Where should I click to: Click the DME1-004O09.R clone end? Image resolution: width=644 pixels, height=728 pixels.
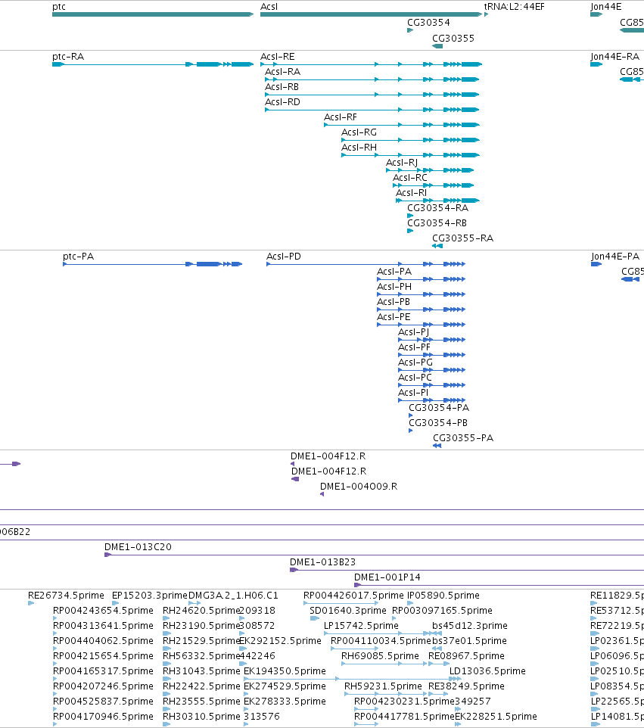point(322,494)
